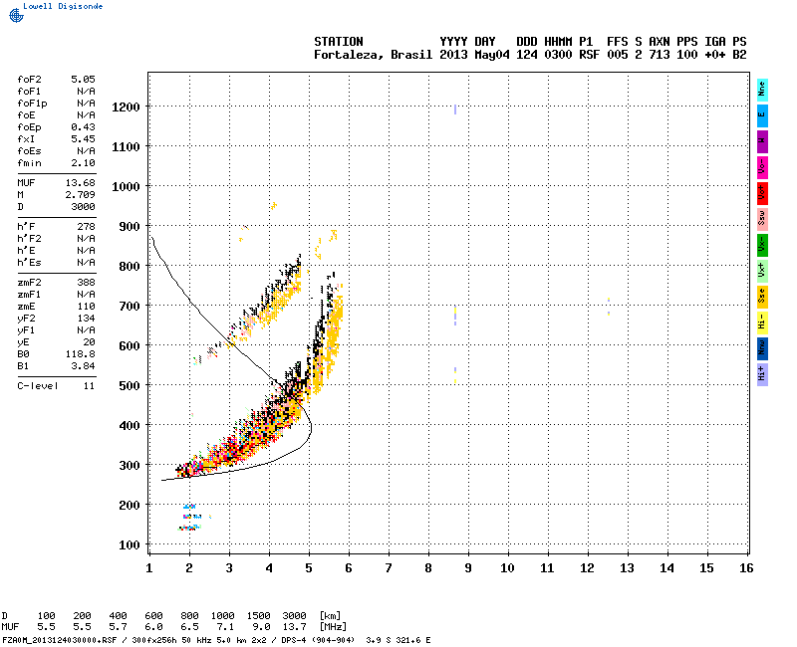This screenshot has width=797, height=647.
Task: Click the 5 MHz frequency axis label
Action: tap(309, 568)
